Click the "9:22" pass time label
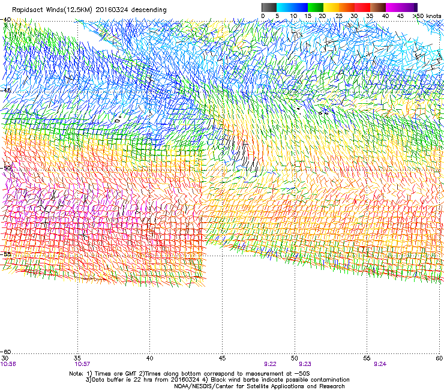 (x=270, y=364)
